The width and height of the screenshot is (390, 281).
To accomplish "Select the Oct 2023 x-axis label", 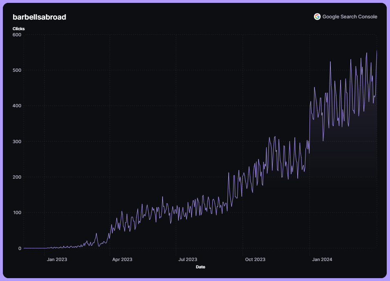I will tap(255, 259).
